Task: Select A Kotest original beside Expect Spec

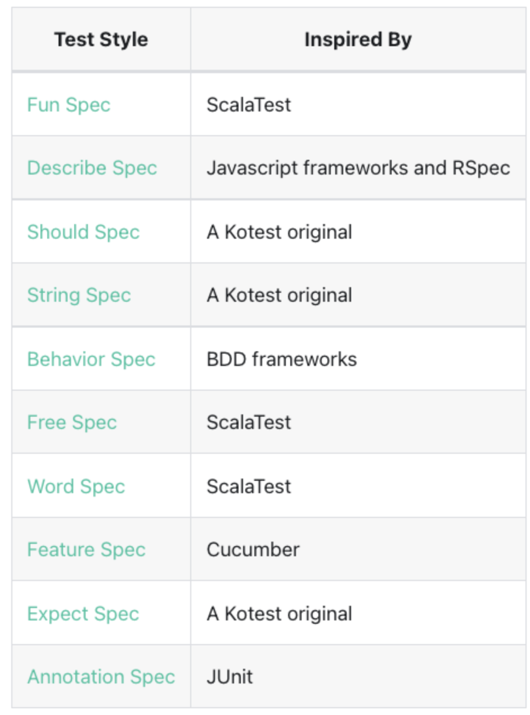Action: (x=358, y=613)
